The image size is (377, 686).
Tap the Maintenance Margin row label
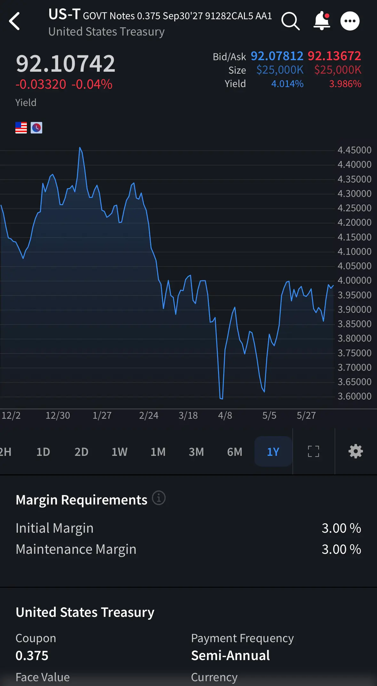(x=76, y=549)
